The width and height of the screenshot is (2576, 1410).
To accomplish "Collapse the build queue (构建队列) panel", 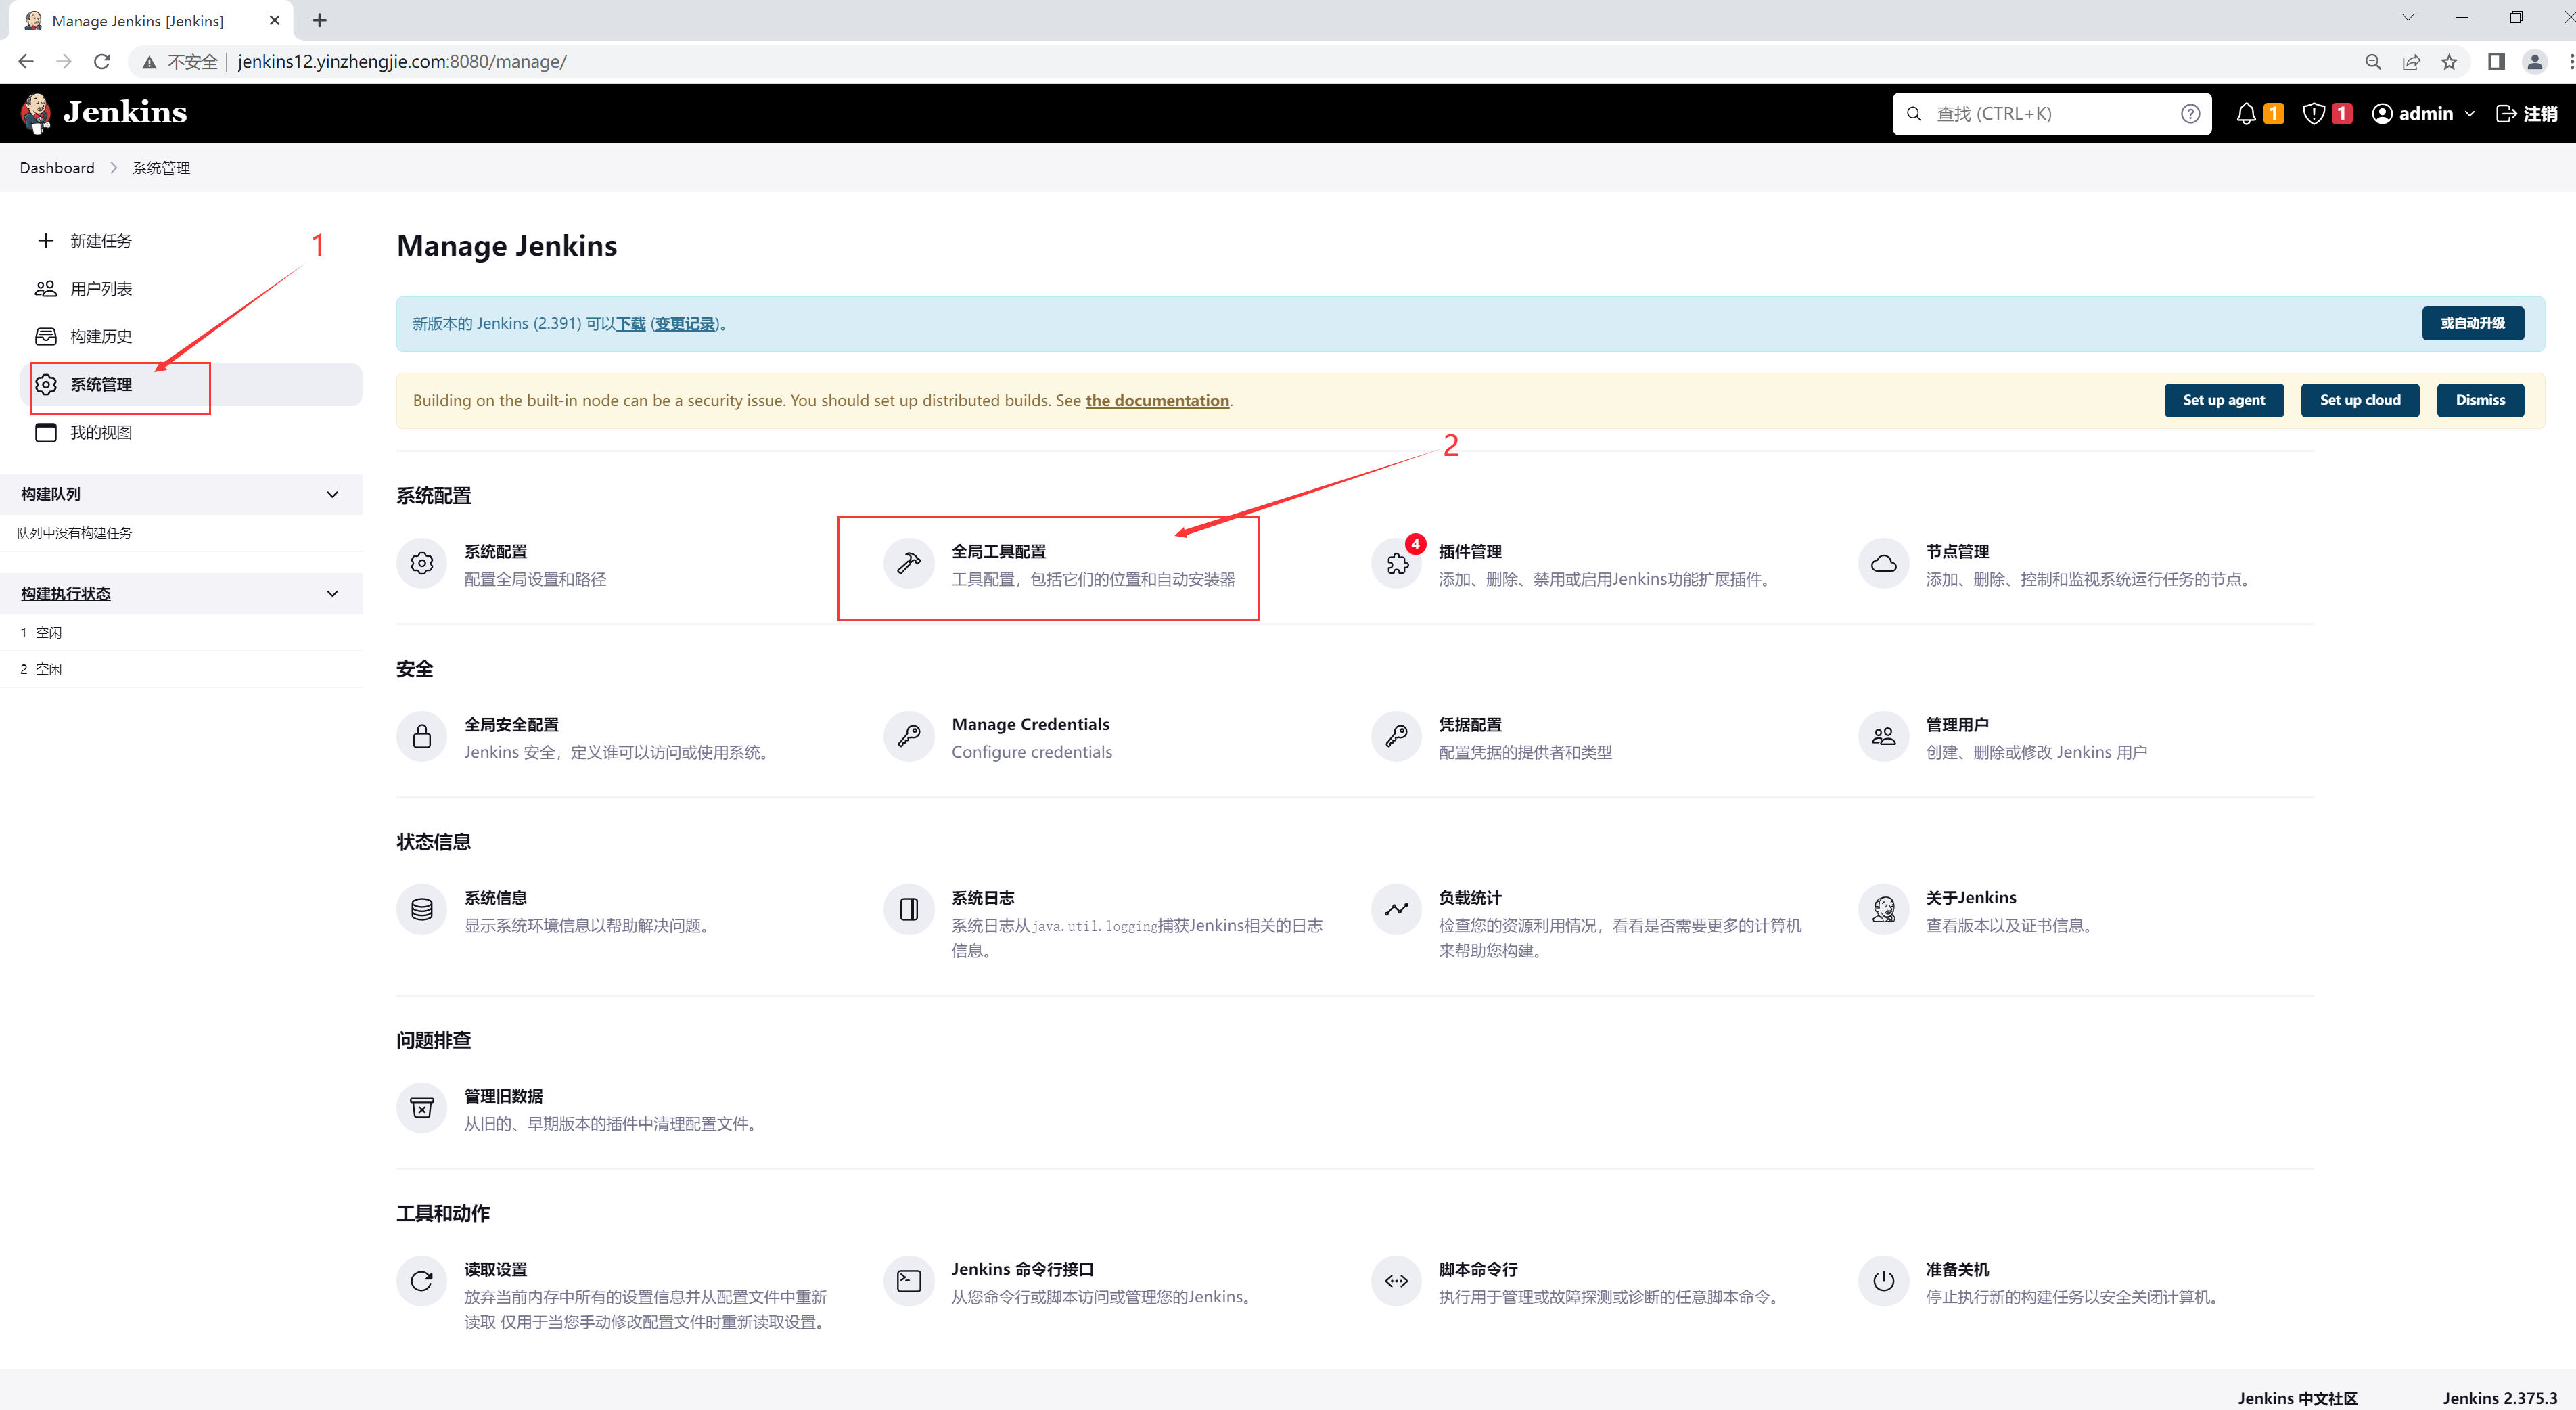I will [332, 495].
